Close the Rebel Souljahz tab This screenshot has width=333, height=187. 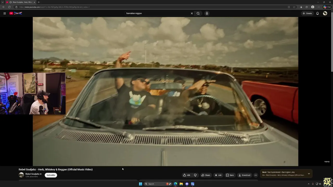[x=34, y=2]
